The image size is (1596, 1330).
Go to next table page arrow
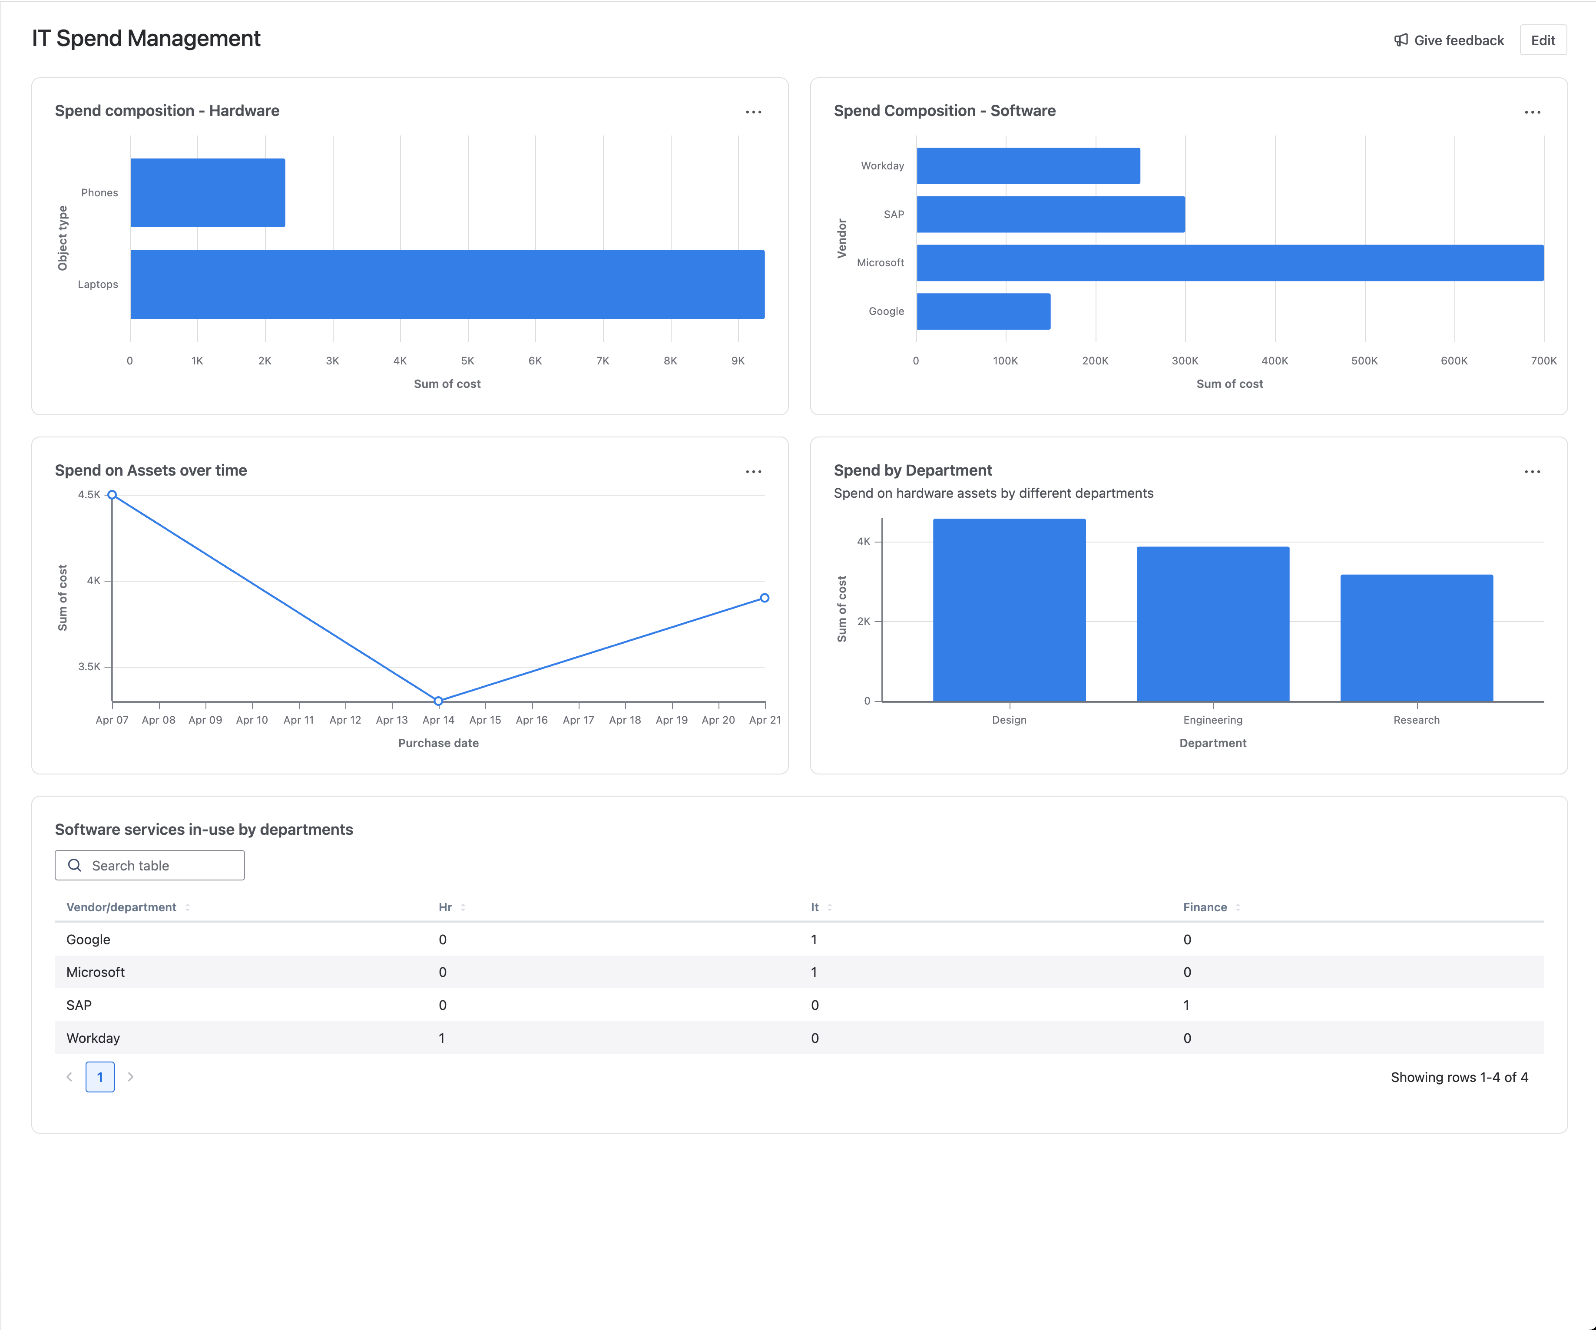(x=131, y=1077)
